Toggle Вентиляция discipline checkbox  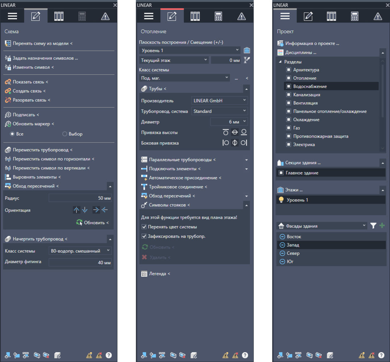pos(289,103)
